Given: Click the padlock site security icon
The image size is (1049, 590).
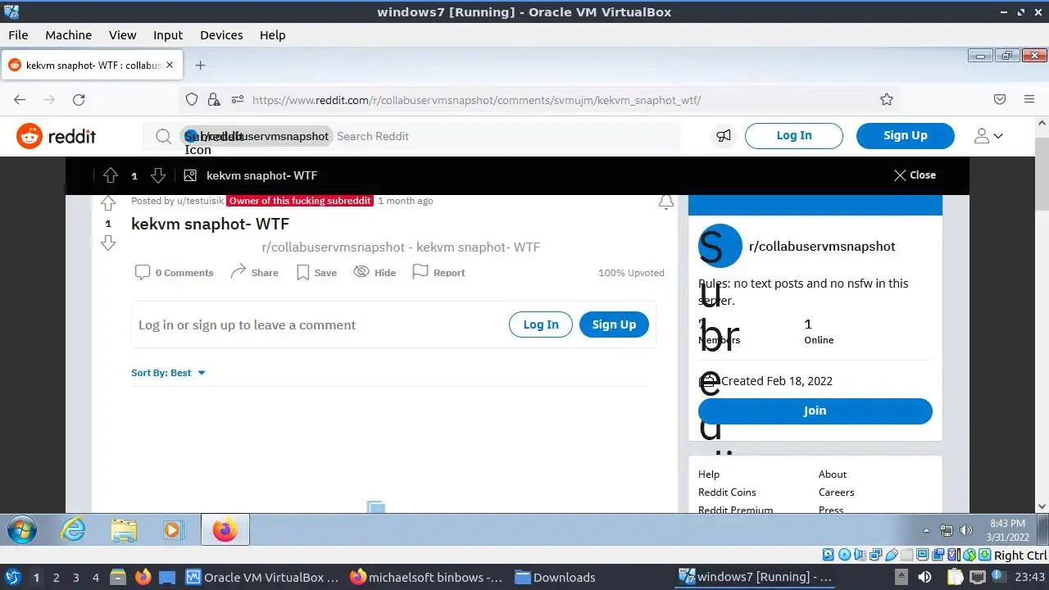Looking at the screenshot, I should (x=214, y=99).
